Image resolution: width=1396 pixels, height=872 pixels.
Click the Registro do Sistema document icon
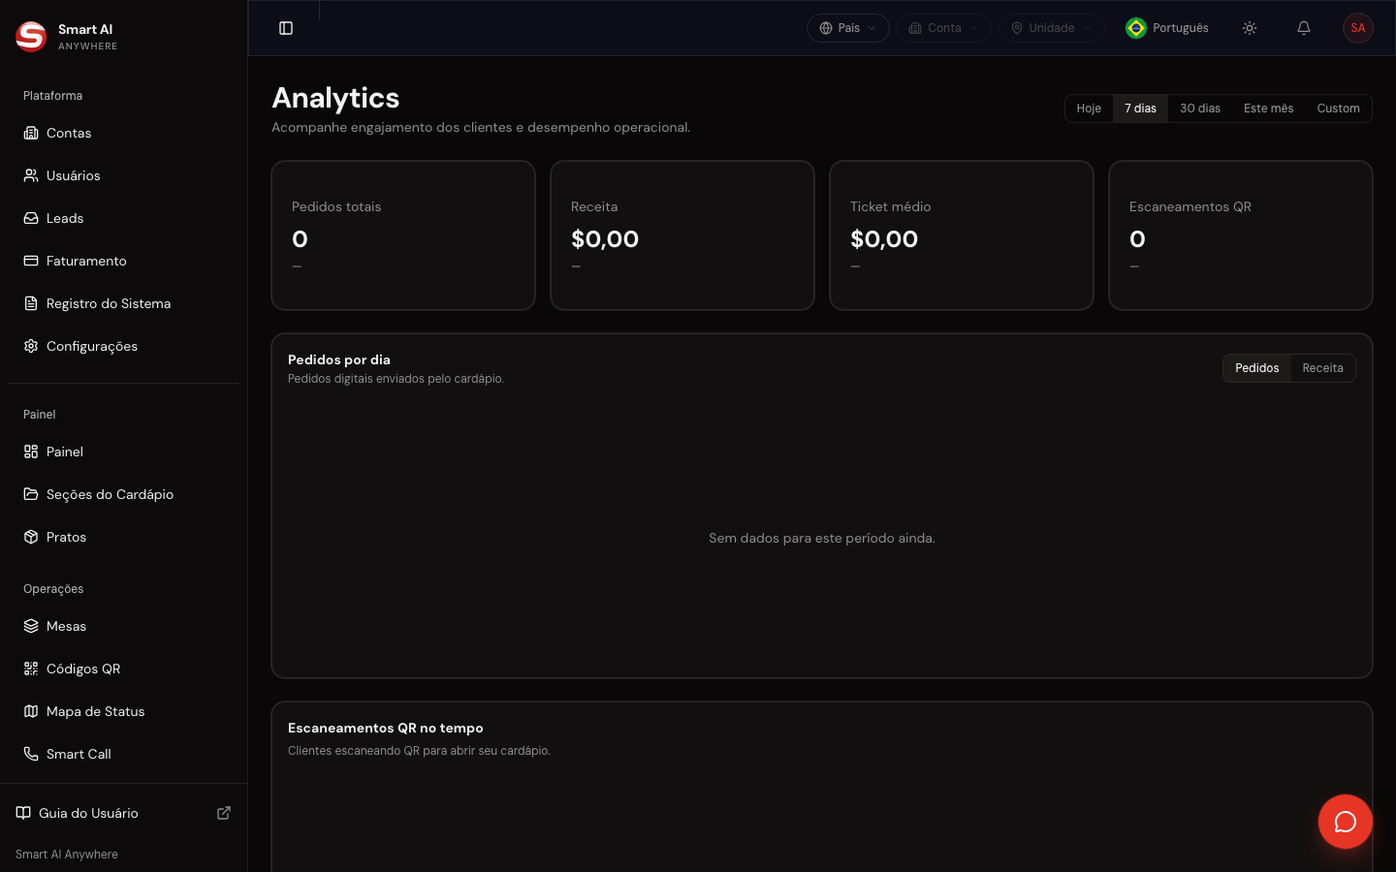31,303
